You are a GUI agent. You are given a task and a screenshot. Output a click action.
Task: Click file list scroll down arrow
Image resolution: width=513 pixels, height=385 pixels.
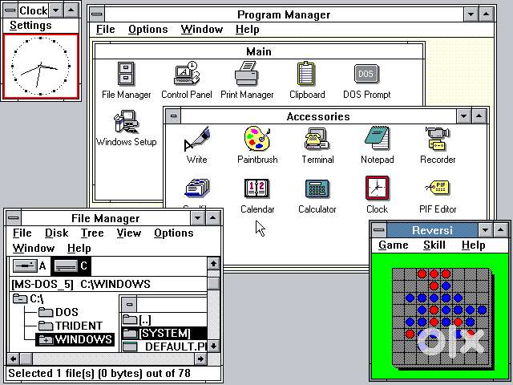coord(214,346)
